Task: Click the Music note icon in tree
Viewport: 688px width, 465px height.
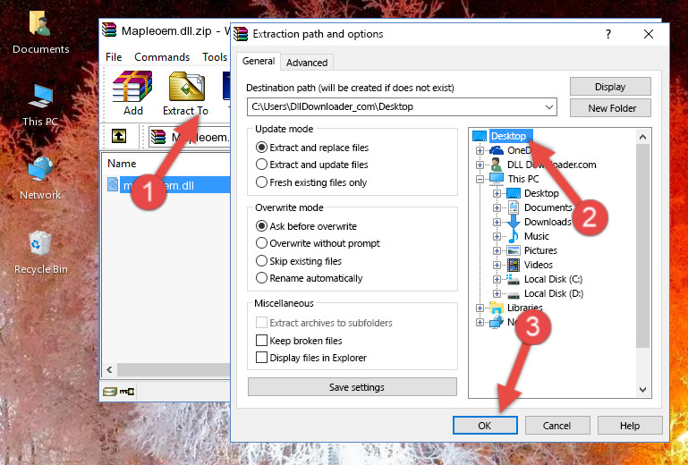Action: click(513, 236)
